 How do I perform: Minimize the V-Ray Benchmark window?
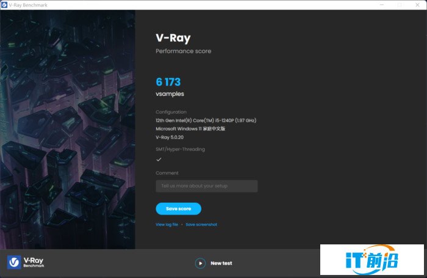[x=382, y=5]
